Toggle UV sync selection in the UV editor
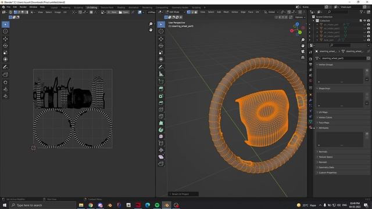Image resolution: width=372 pixels, height=209 pixels. coord(10,12)
